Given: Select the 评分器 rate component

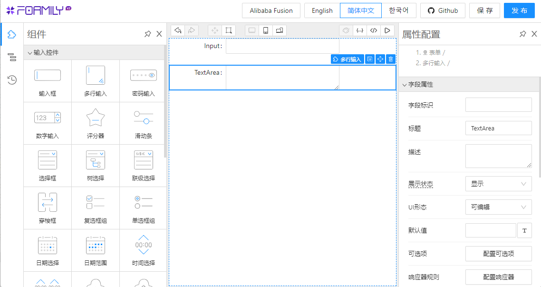Looking at the screenshot, I should coord(96,124).
